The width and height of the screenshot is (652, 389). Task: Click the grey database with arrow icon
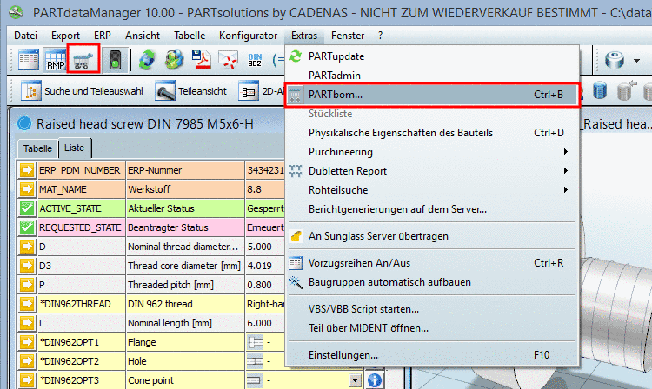(627, 91)
